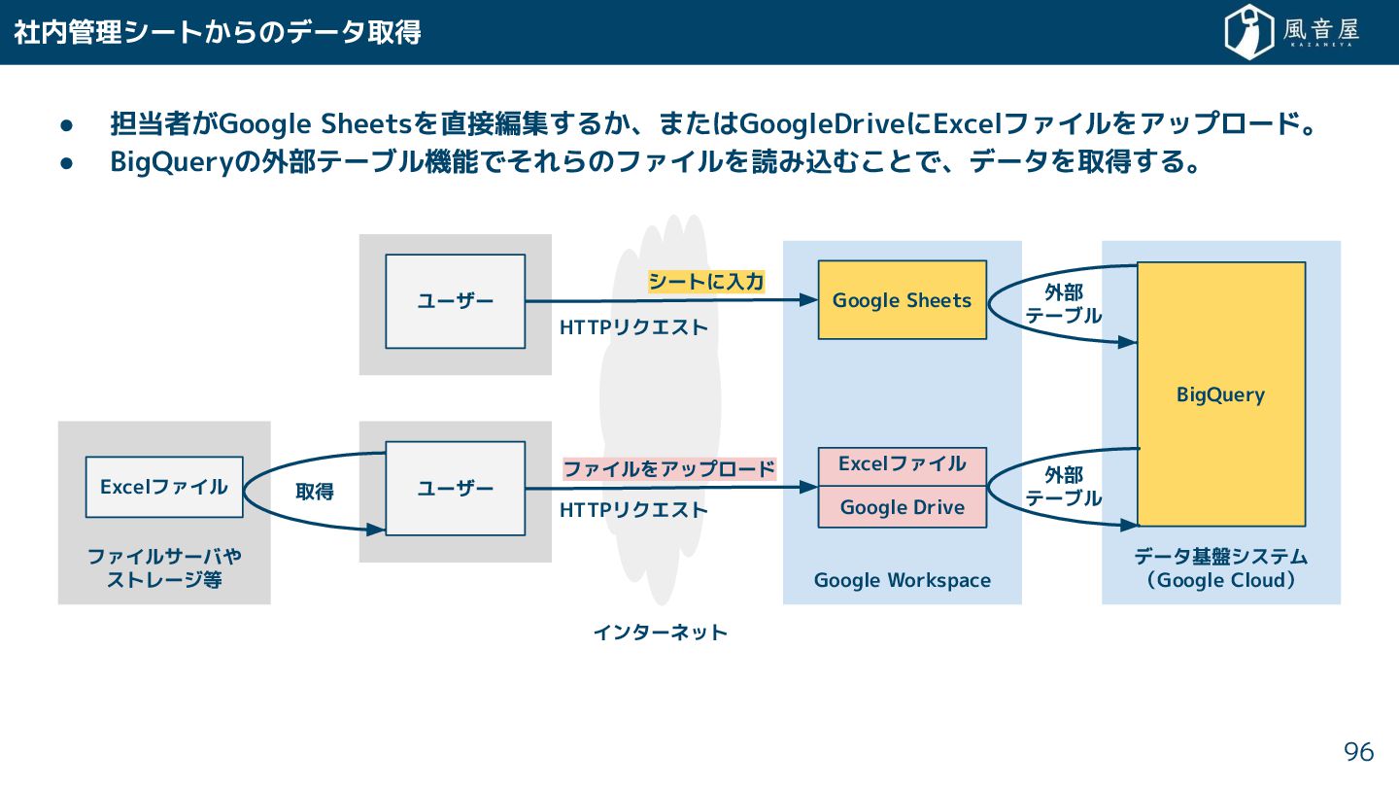
Task: Click 外部テーブル label next to Google Drive
Action: tap(1064, 486)
